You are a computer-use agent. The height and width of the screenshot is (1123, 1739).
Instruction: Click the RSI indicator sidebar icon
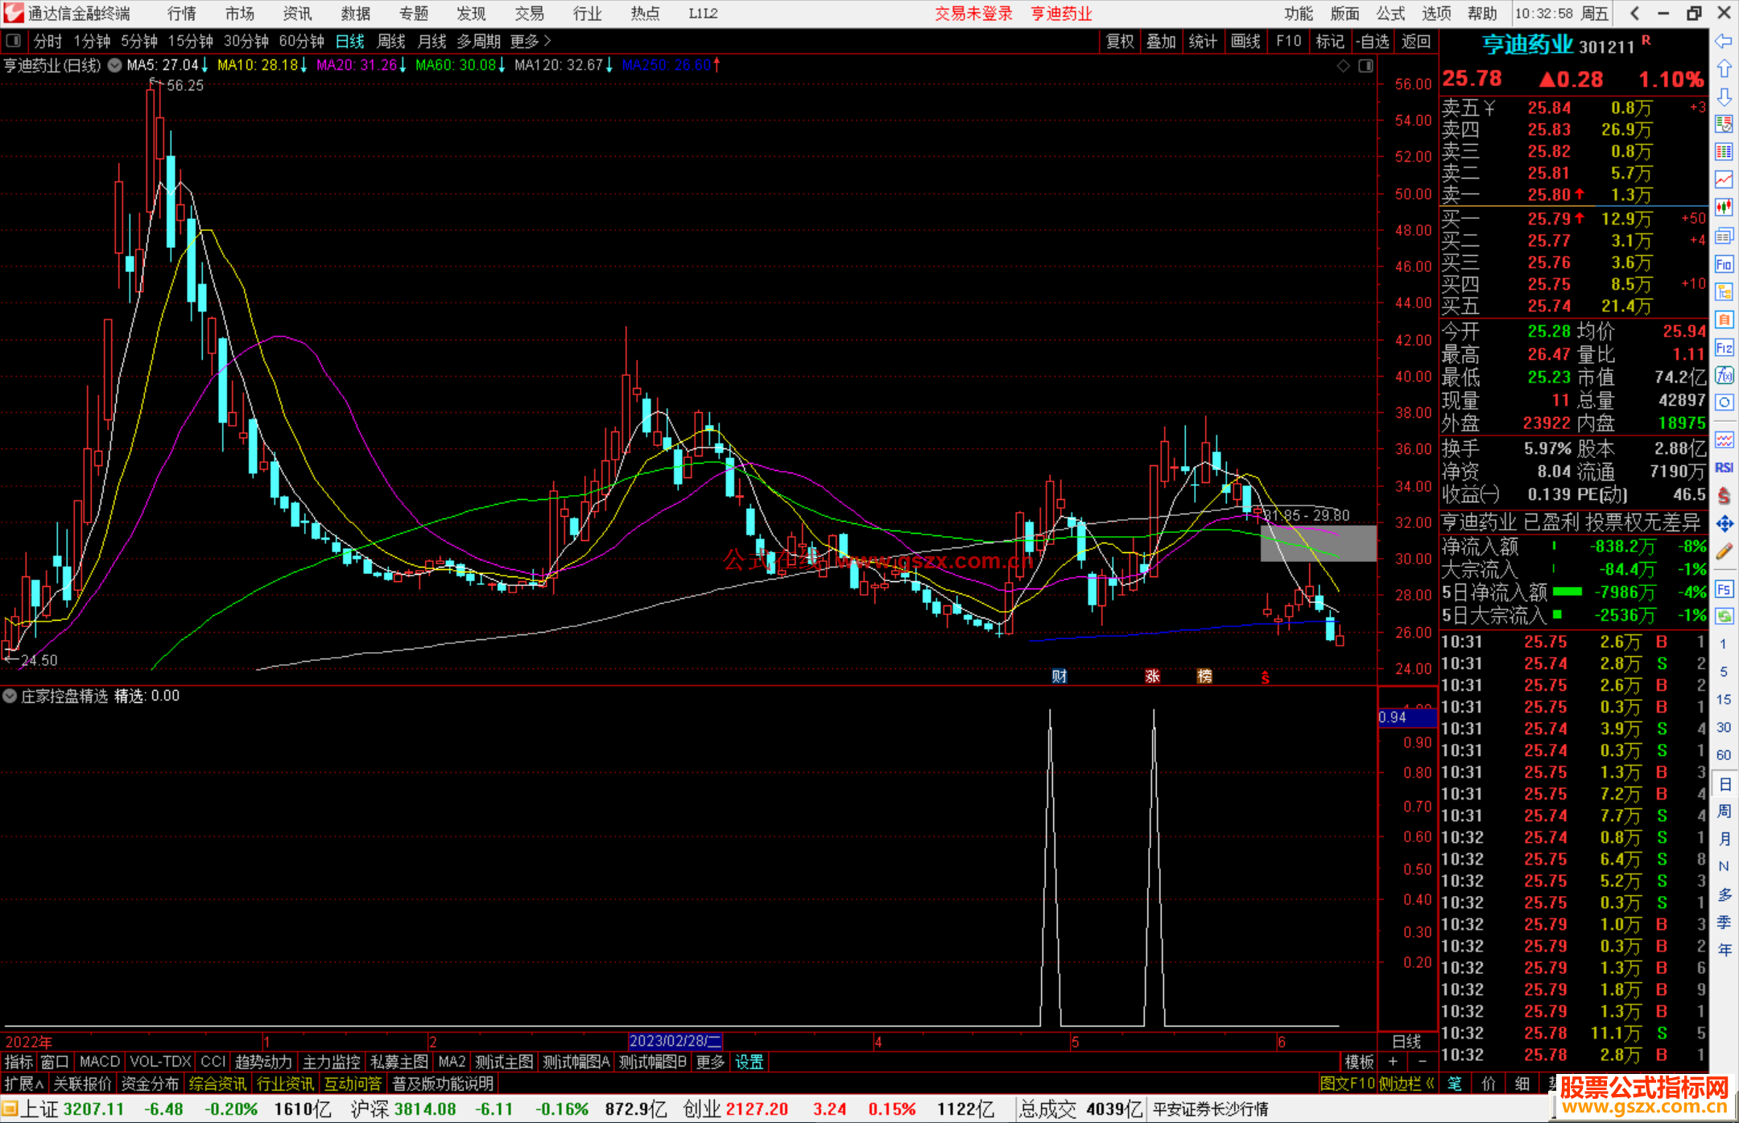(x=1724, y=468)
